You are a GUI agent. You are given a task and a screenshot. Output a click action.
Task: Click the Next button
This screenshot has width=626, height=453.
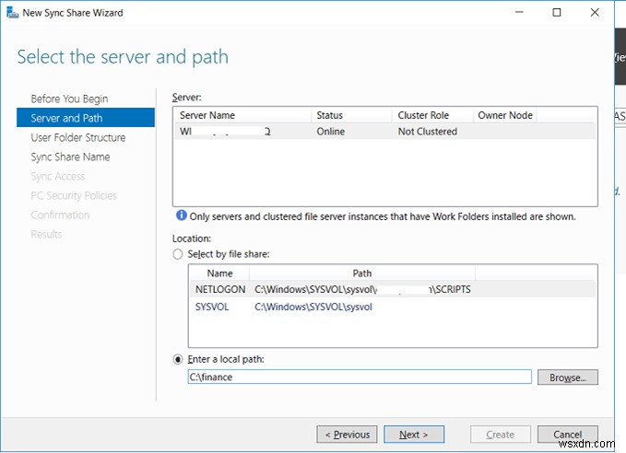click(x=413, y=435)
